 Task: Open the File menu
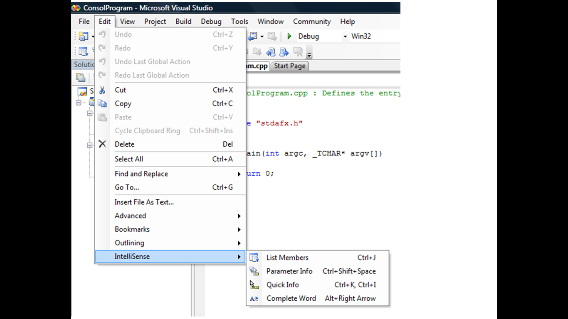[84, 22]
